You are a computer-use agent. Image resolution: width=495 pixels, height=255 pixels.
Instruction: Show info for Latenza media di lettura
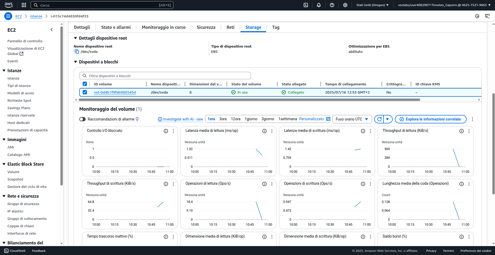point(264,131)
